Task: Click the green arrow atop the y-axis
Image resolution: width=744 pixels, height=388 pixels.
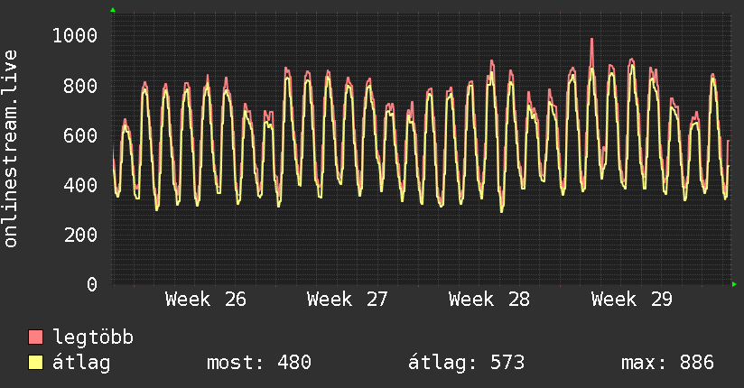Action: [x=113, y=10]
